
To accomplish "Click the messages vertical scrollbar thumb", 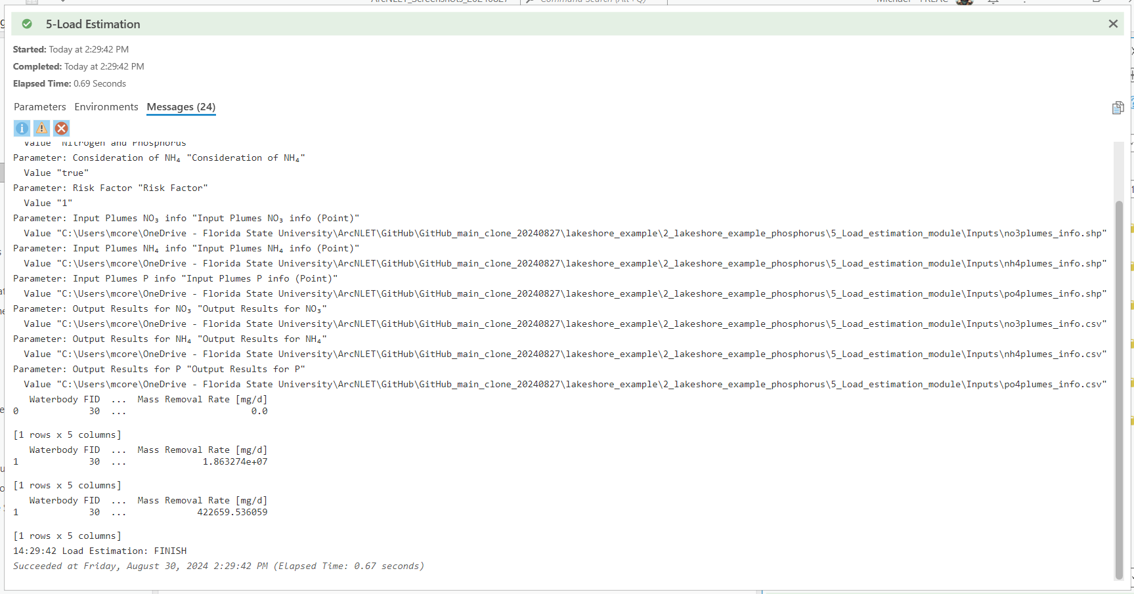I will tap(1119, 390).
